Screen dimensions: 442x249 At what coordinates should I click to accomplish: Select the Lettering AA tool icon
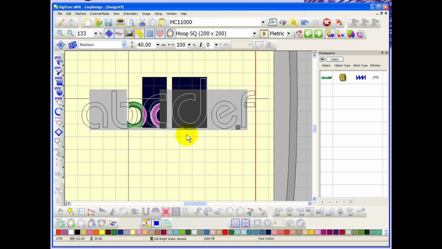click(72, 45)
